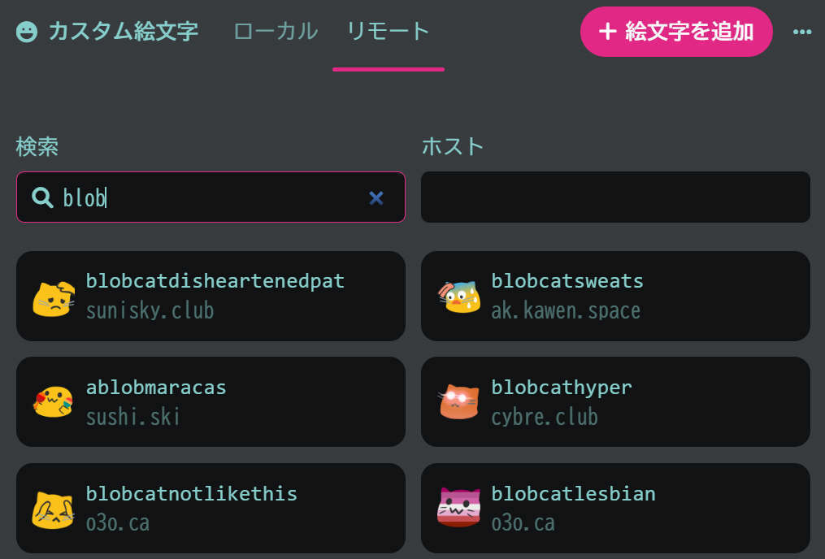
Task: Open the three-dot more options menu
Action: [802, 32]
